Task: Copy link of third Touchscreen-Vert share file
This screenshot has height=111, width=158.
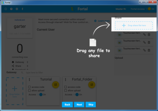Action: pos(145,50)
